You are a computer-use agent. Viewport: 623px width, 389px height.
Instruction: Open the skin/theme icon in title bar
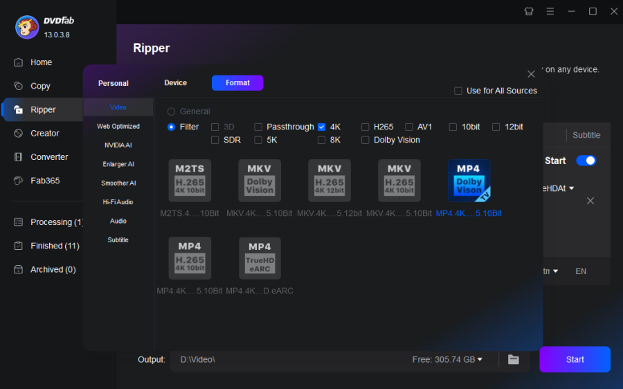click(529, 12)
